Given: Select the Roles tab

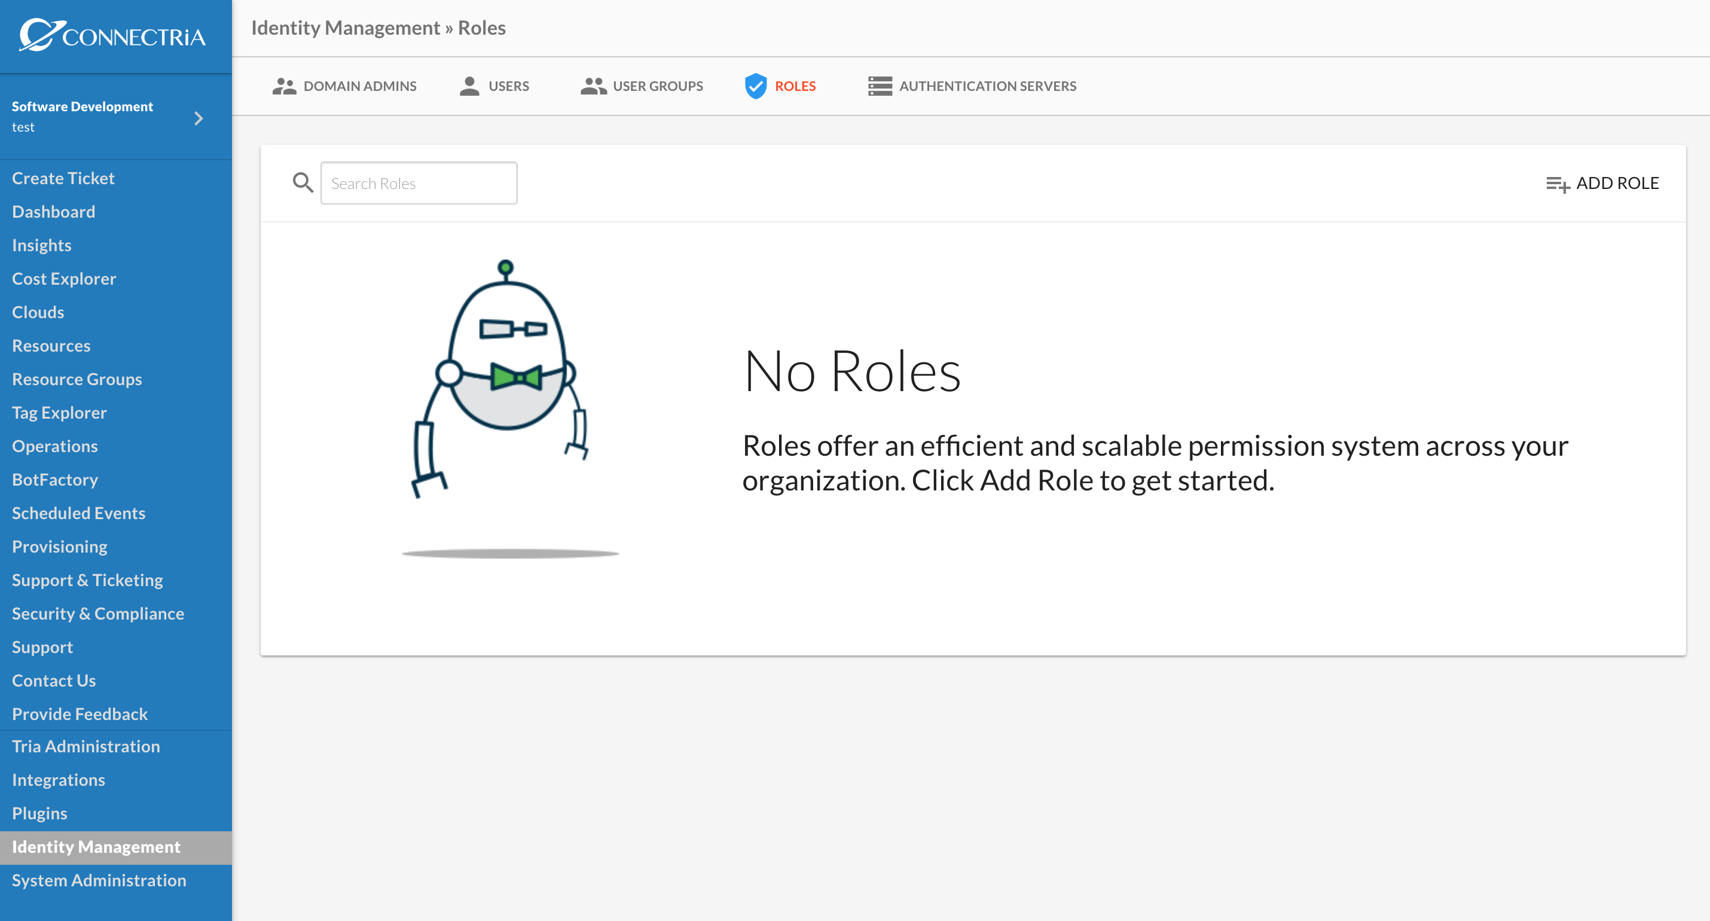Looking at the screenshot, I should 780,86.
